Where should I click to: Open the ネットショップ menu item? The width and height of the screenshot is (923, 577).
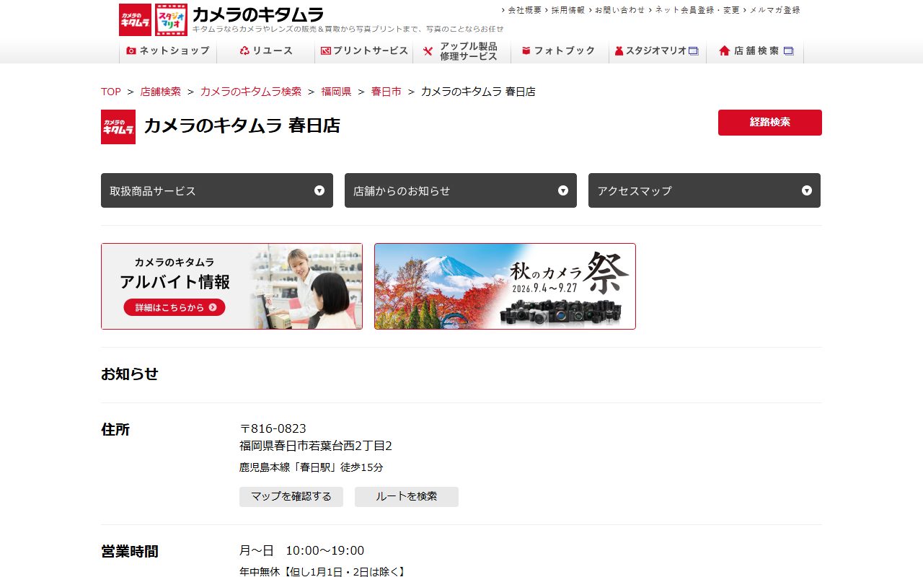coord(168,51)
